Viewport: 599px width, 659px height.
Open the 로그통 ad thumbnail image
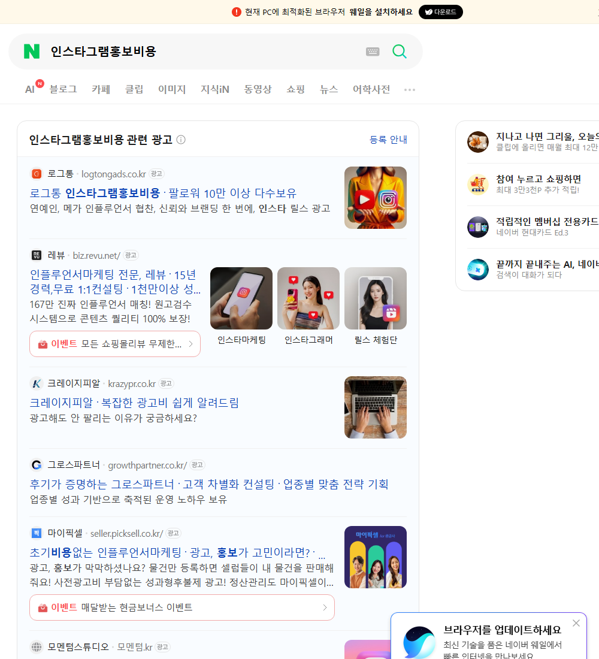point(376,198)
